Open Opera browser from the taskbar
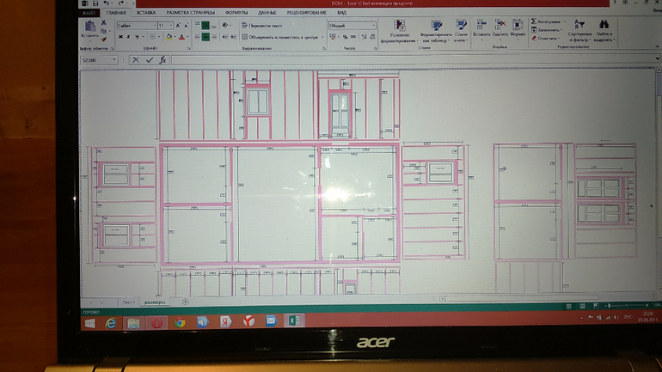The height and width of the screenshot is (372, 662). (156, 322)
